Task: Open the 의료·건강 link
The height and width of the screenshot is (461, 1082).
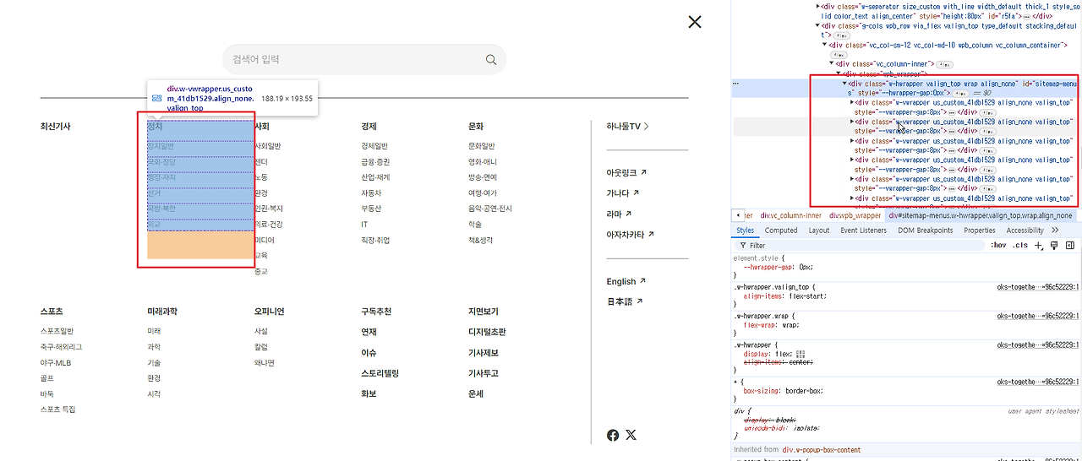Action: coord(269,224)
